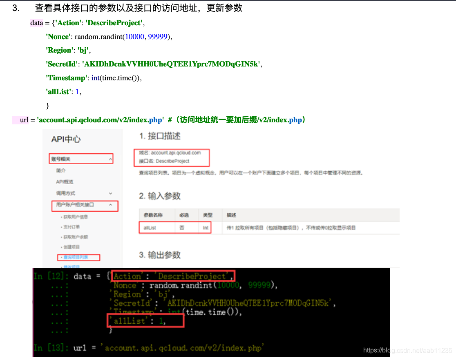
Task: Open 查询项目列表 in the sidebar
Action: pyautogui.click(x=76, y=257)
